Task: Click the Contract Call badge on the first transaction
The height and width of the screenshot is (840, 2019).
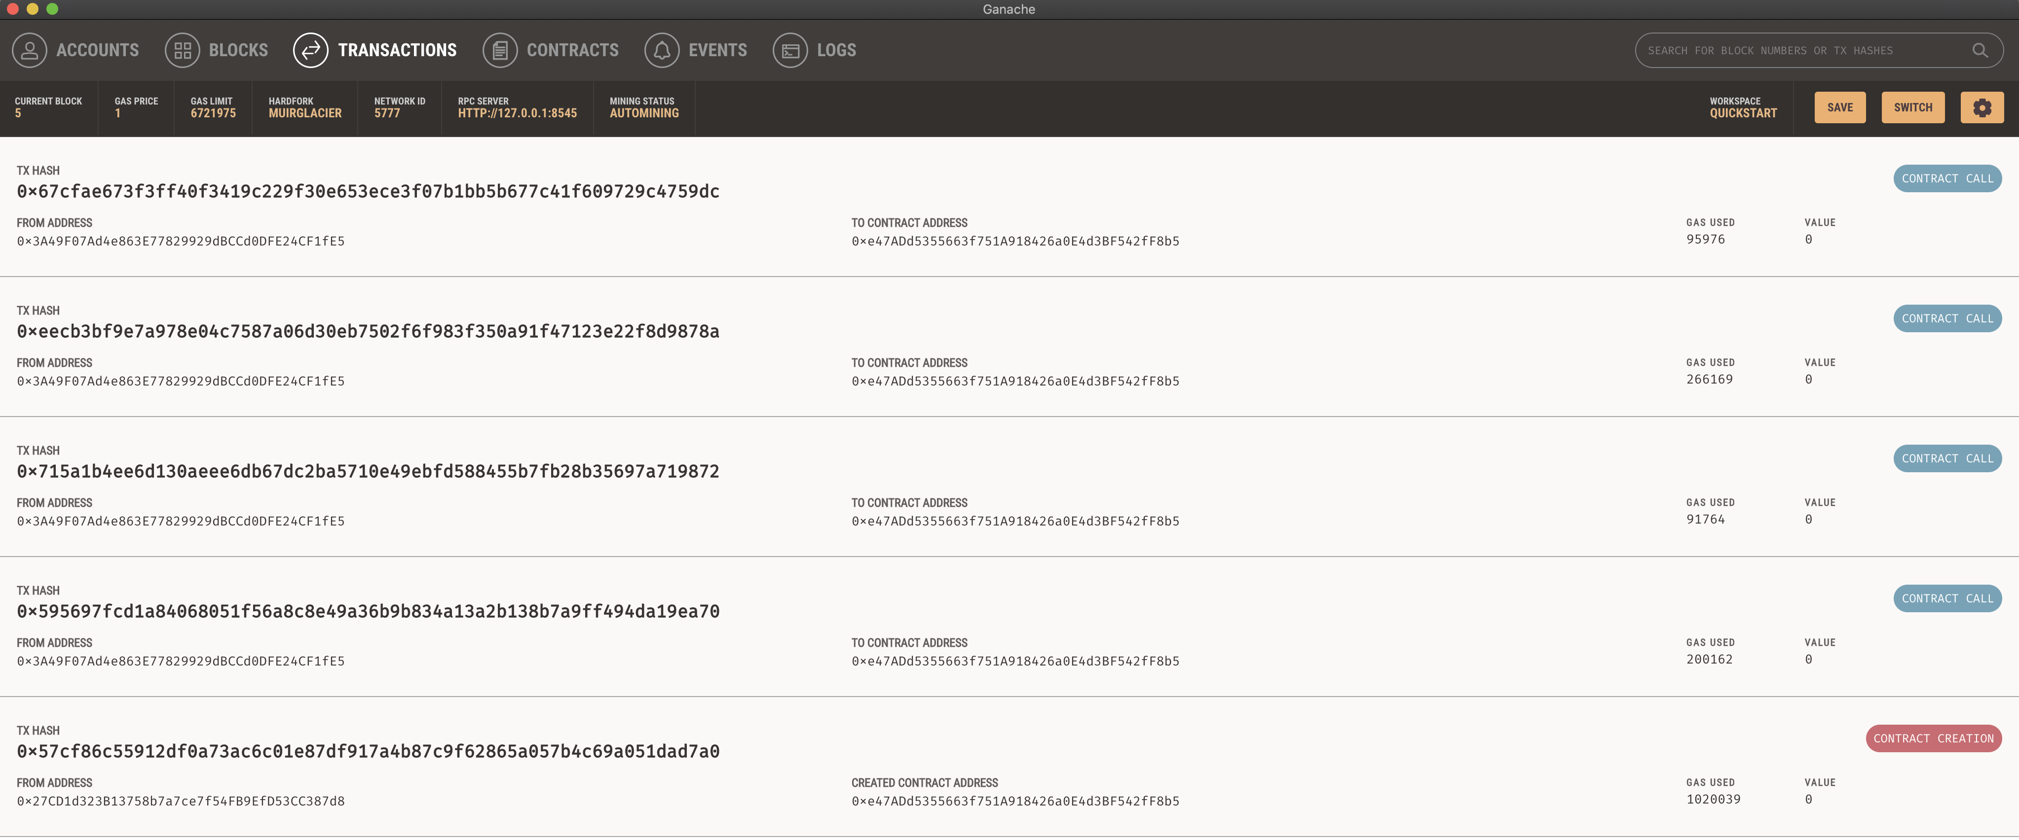Action: (1947, 178)
